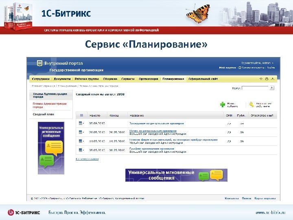The image size is (293, 220).
Task: Open Список фирм и организаций event link
Action: [x=173, y=140]
